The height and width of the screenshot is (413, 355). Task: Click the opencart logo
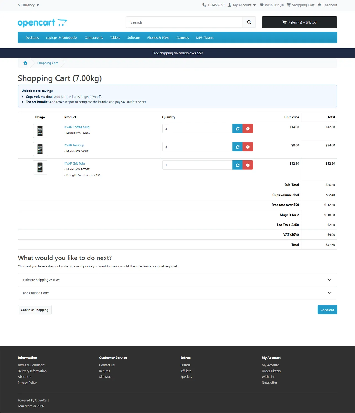click(42, 22)
